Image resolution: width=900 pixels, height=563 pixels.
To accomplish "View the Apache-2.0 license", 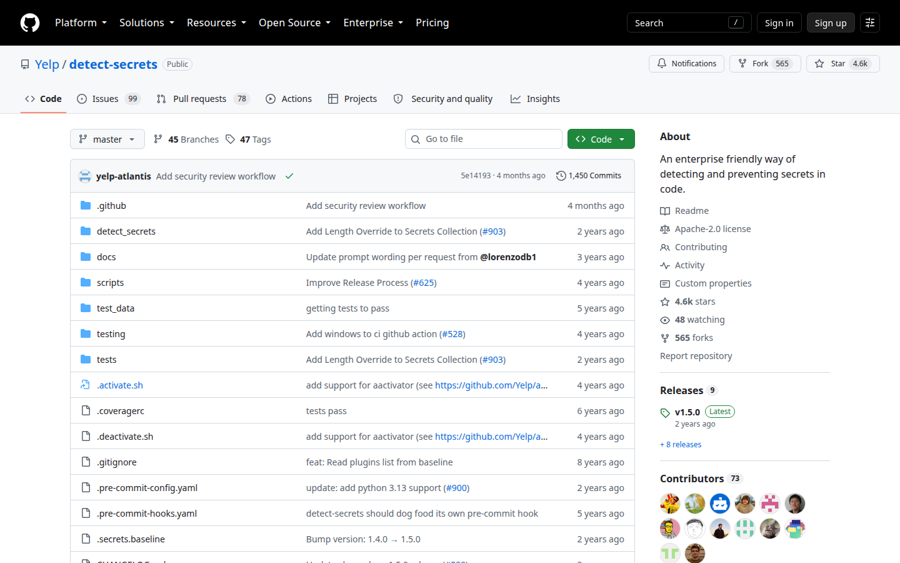I will click(x=706, y=229).
